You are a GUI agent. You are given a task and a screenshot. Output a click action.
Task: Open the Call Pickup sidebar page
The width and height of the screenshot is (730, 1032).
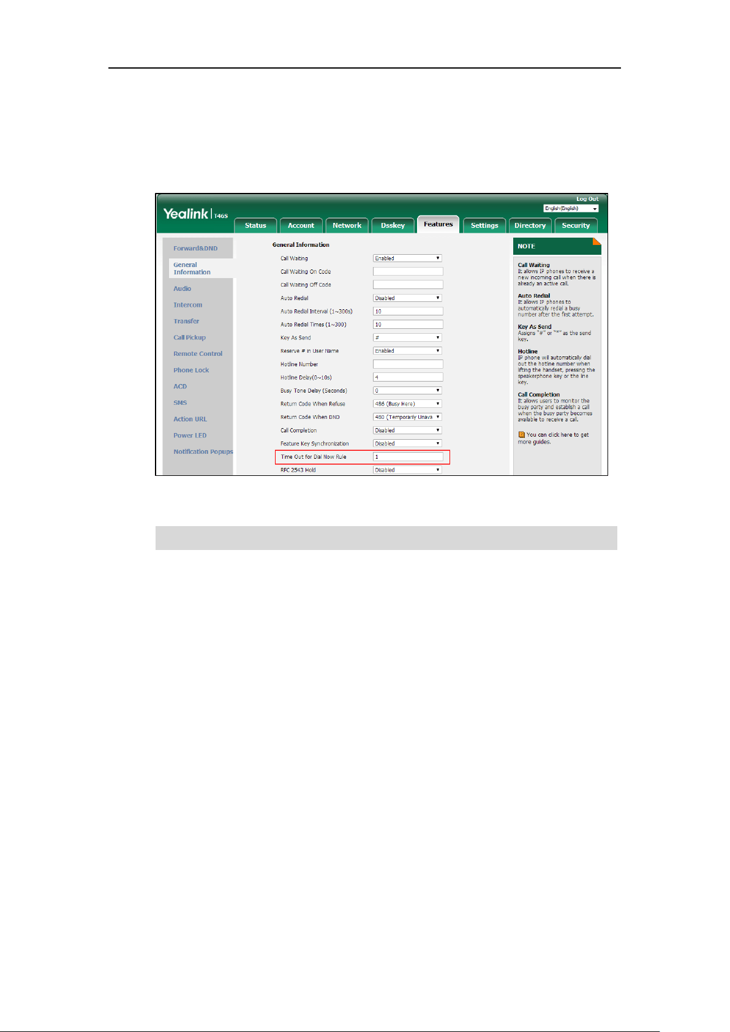(x=189, y=337)
